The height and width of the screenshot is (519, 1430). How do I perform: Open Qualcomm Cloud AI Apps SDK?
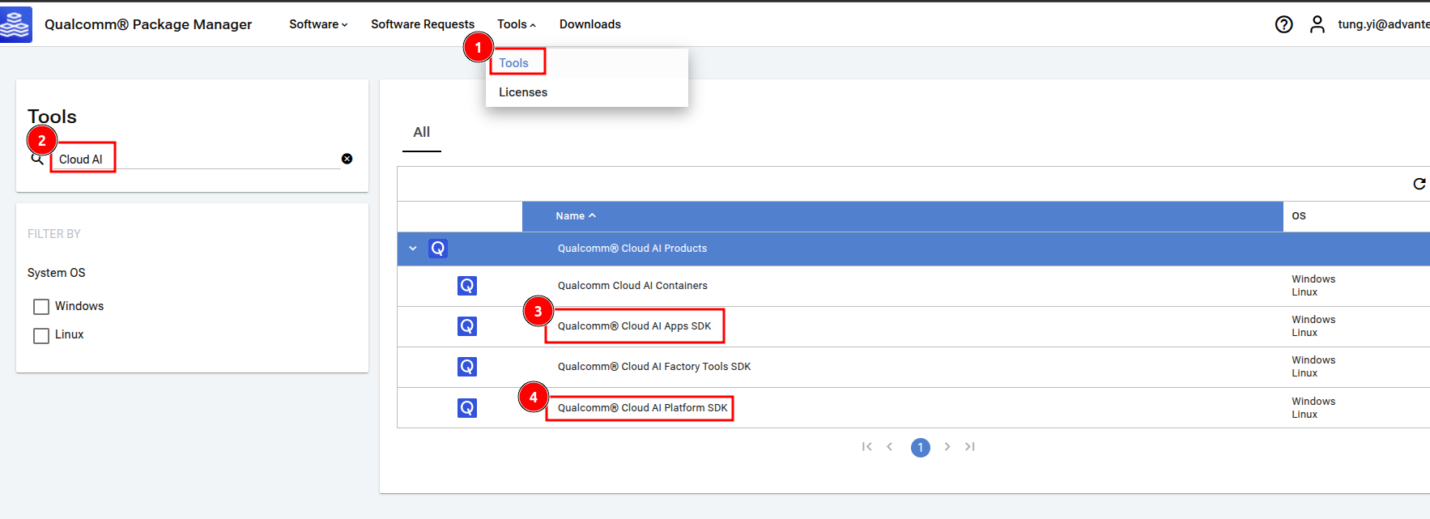point(634,326)
